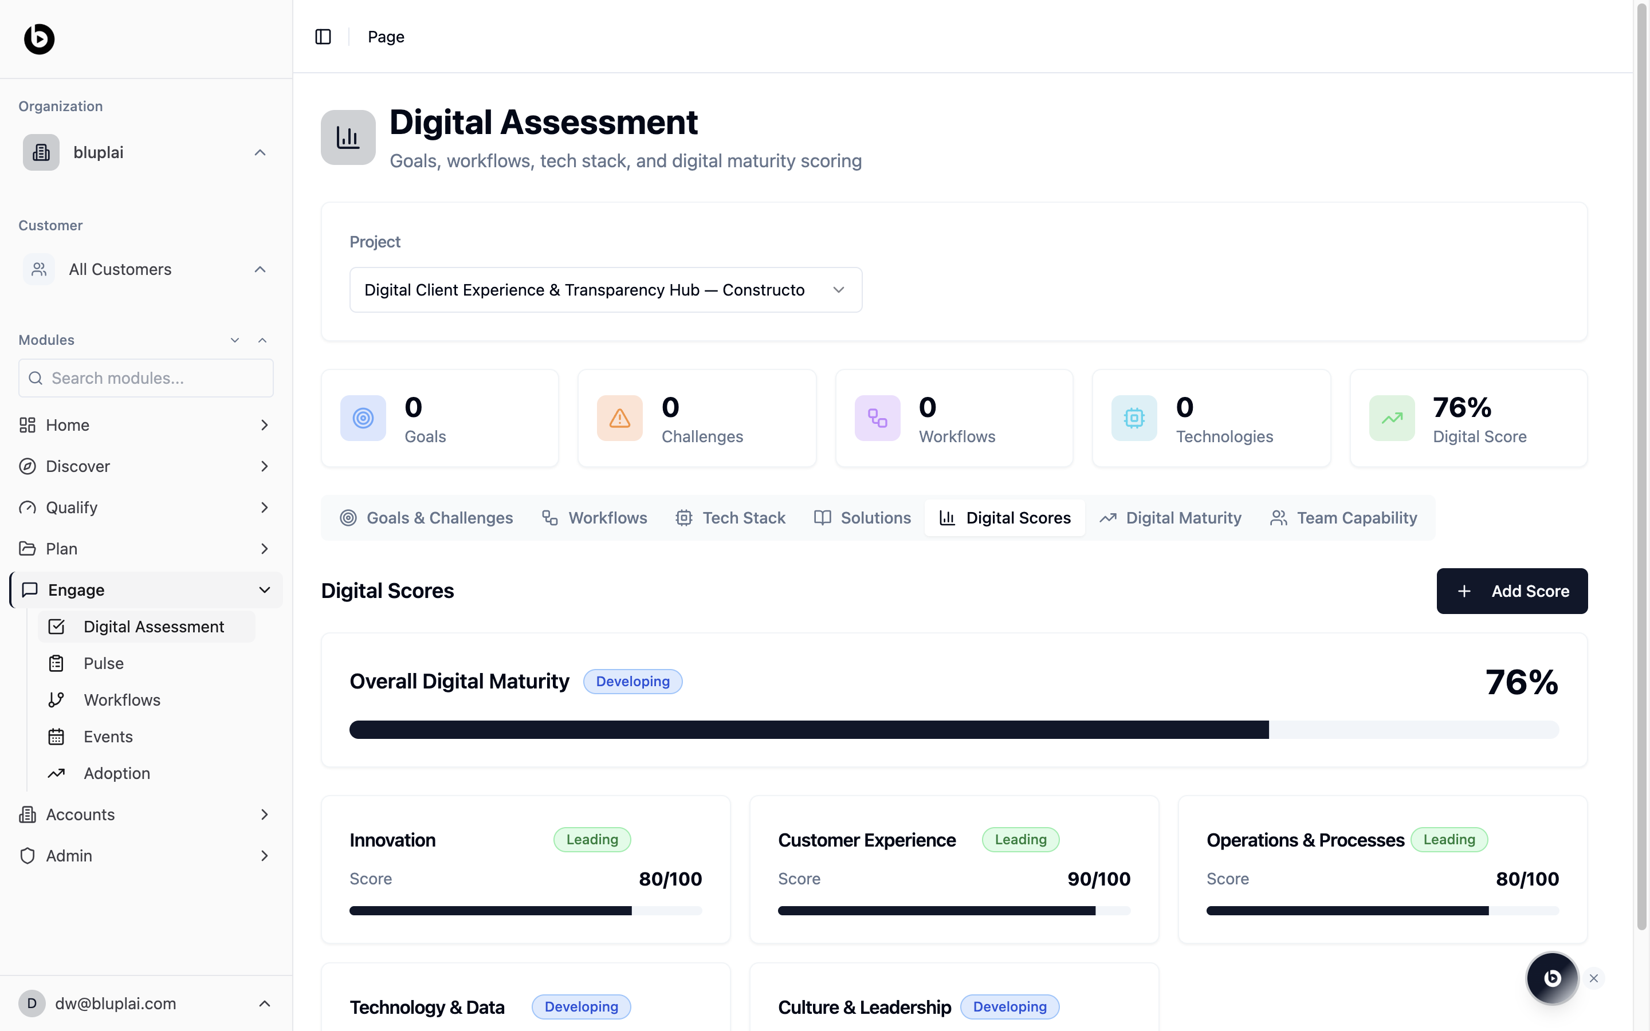The image size is (1650, 1031).
Task: Open the floating bluplai assistant bubble
Action: point(1552,978)
